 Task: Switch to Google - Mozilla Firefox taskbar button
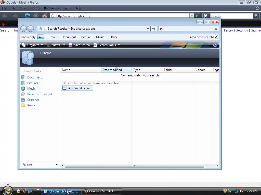coord(102,191)
